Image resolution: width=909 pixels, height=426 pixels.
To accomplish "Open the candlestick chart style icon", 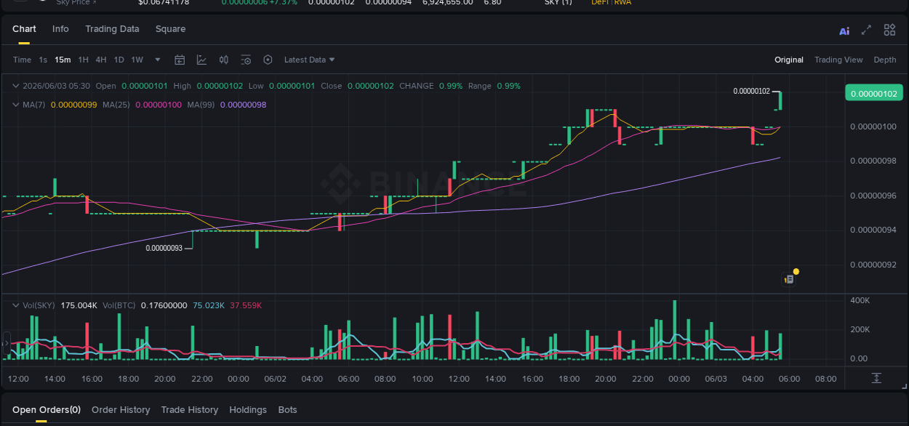I will click(x=224, y=60).
